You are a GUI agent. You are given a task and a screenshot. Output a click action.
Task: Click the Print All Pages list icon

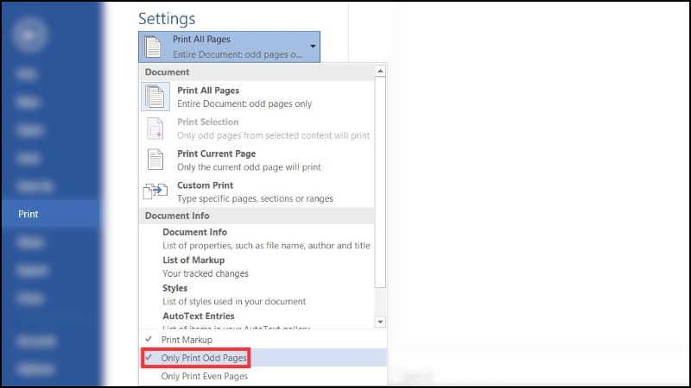[x=155, y=97]
